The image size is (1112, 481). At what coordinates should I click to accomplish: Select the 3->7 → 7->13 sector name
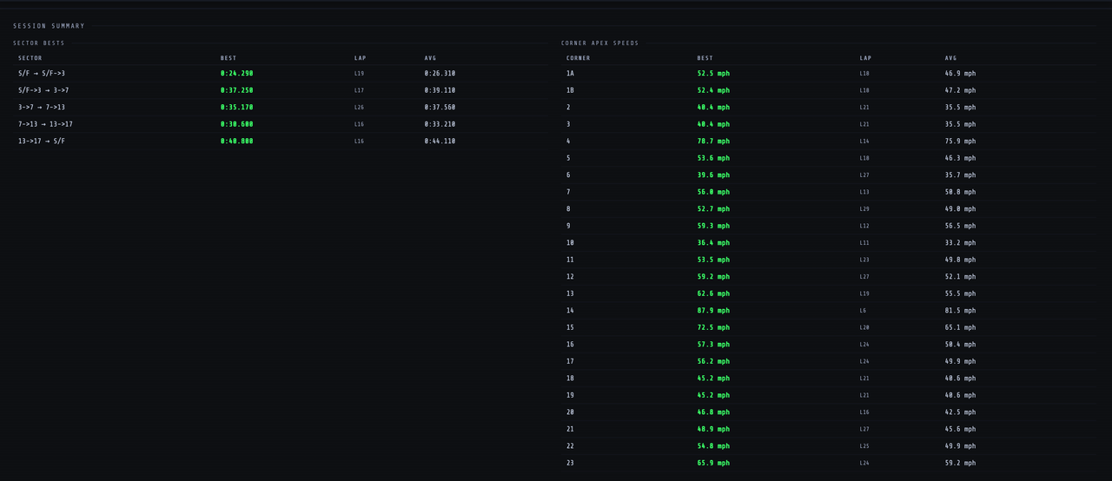pyautogui.click(x=42, y=108)
